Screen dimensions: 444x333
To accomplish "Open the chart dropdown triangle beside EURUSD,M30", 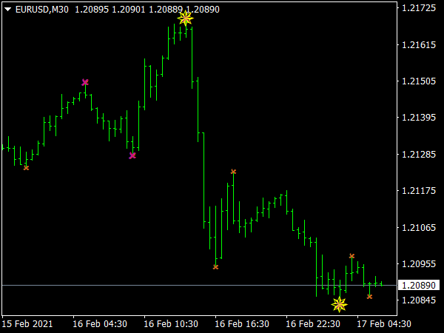I will tap(7, 10).
